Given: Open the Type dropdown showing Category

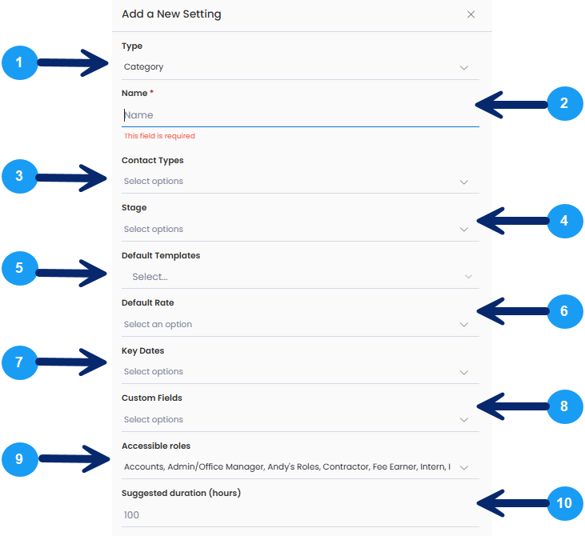Looking at the screenshot, I should pyautogui.click(x=300, y=67).
